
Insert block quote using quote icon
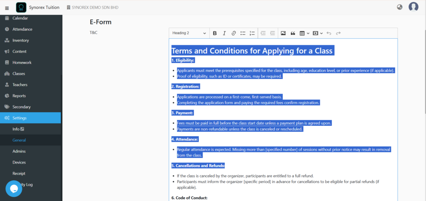[x=292, y=33]
